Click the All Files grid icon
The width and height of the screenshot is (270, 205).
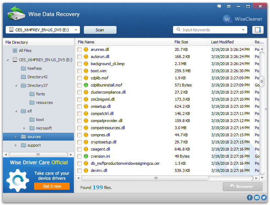pos(15,51)
